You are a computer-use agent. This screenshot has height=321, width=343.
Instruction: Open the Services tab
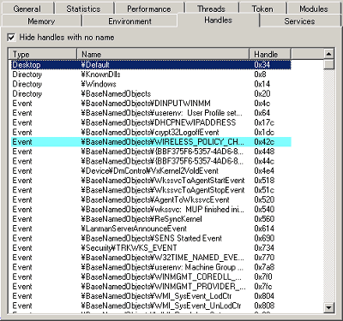click(299, 21)
